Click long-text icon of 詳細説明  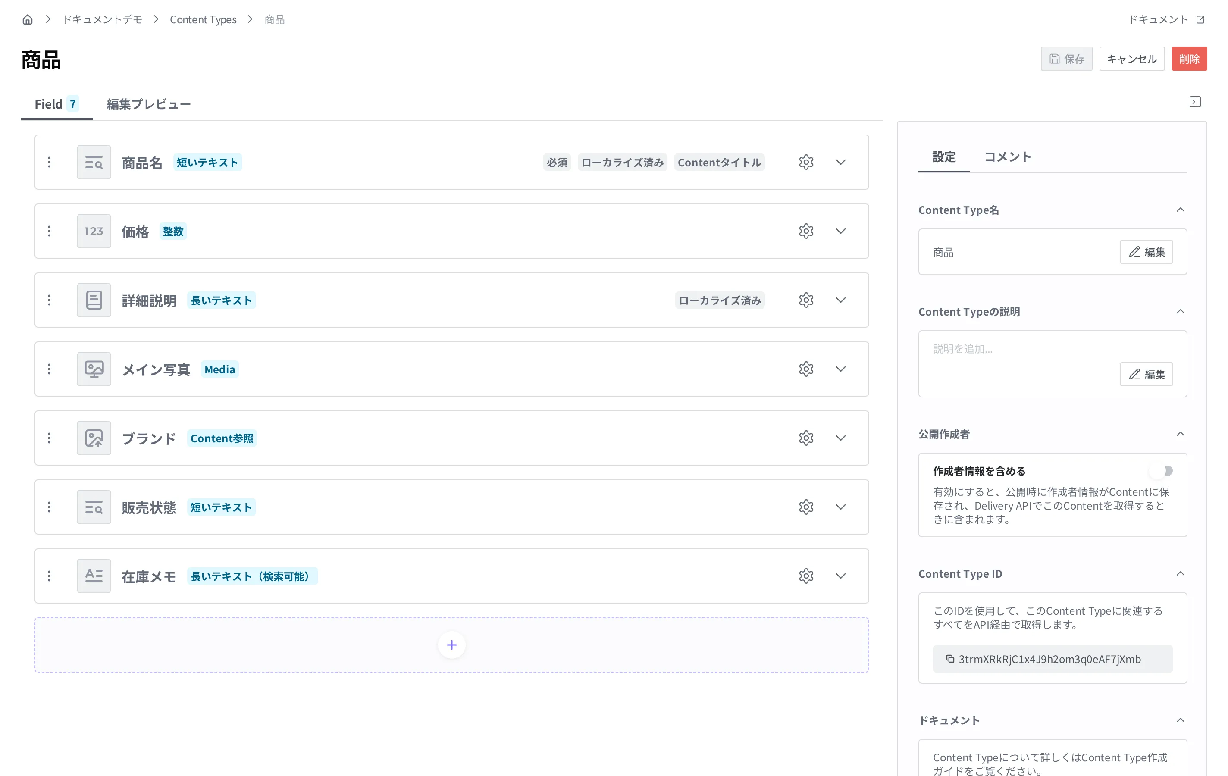point(94,300)
